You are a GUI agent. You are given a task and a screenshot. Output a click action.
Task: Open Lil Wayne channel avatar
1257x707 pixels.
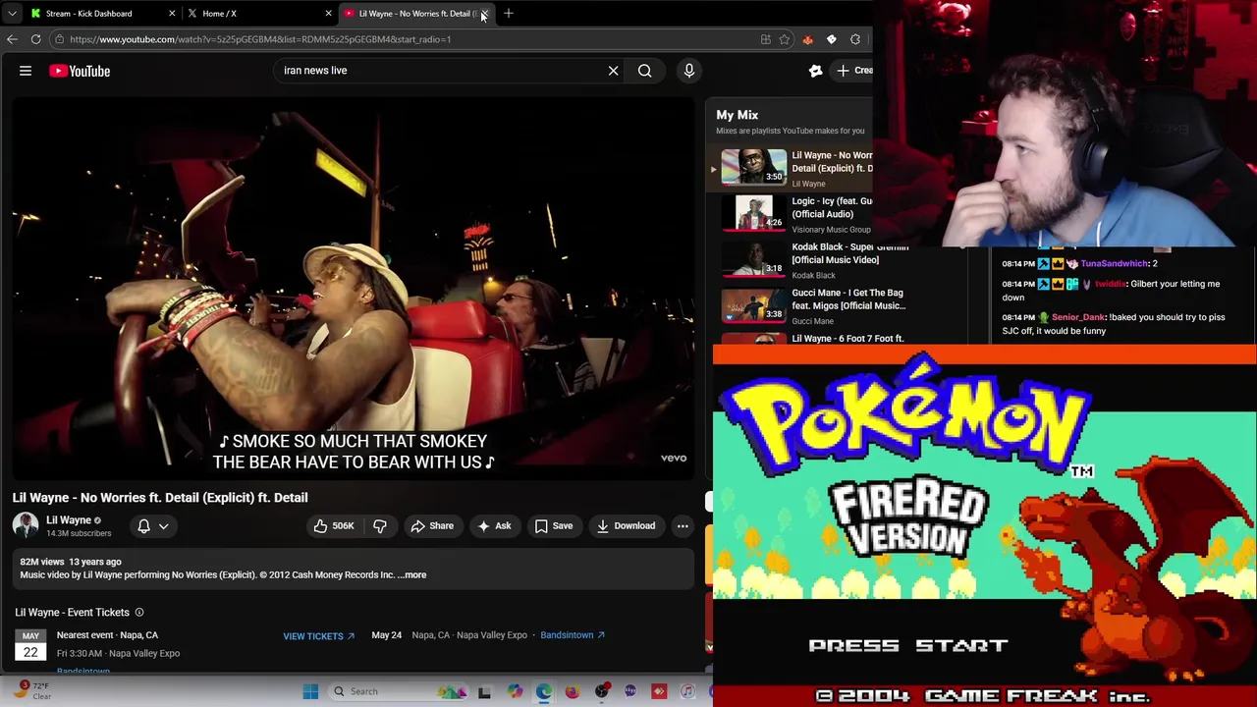[26, 525]
